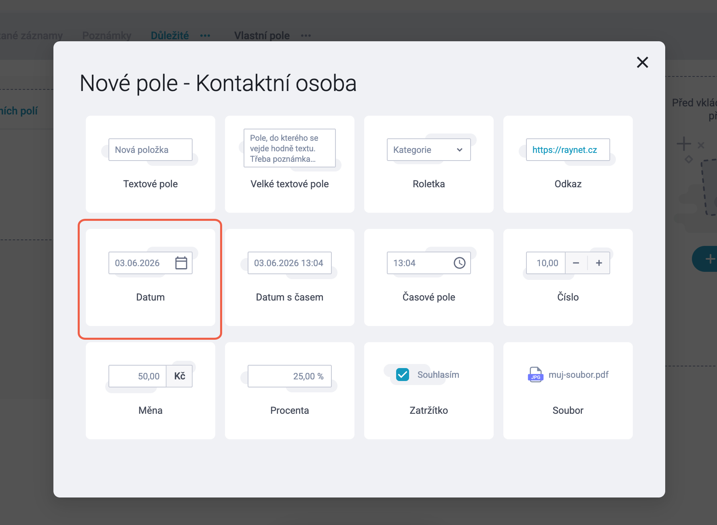The width and height of the screenshot is (717, 525).
Task: Click the Nová položka input preview
Action: (x=151, y=150)
